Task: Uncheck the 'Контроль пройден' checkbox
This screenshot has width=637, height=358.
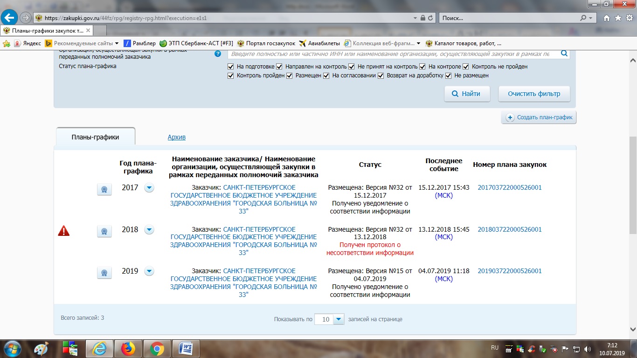Action: coord(231,76)
